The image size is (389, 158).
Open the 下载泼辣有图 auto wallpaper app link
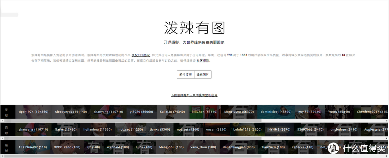click(194, 95)
